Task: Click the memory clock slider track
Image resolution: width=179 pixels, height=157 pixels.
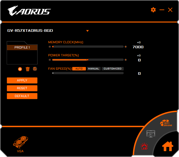Action: point(88,47)
